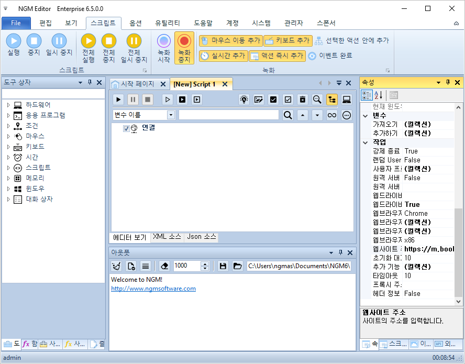Viewport: 465px width, 364px height.
Task: Switch to the Json 소스 view tab
Action: coord(202,237)
